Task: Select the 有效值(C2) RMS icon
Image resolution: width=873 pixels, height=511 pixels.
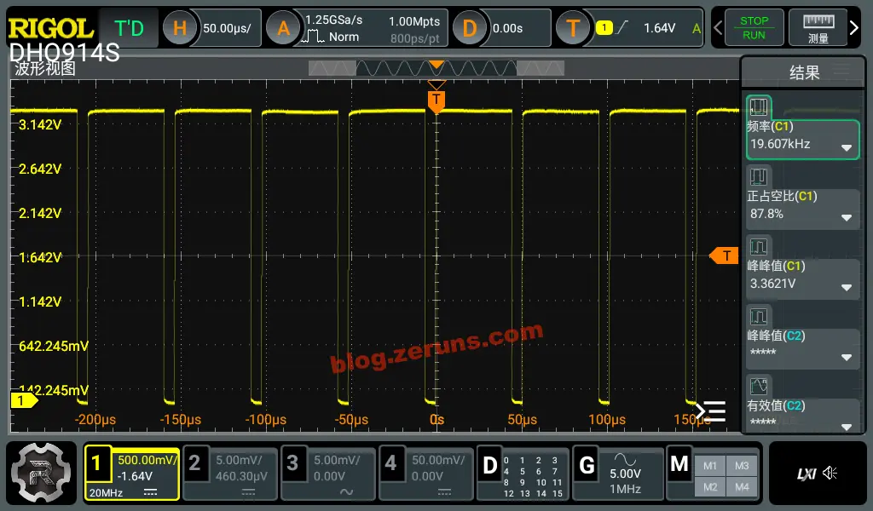Action: 758,387
